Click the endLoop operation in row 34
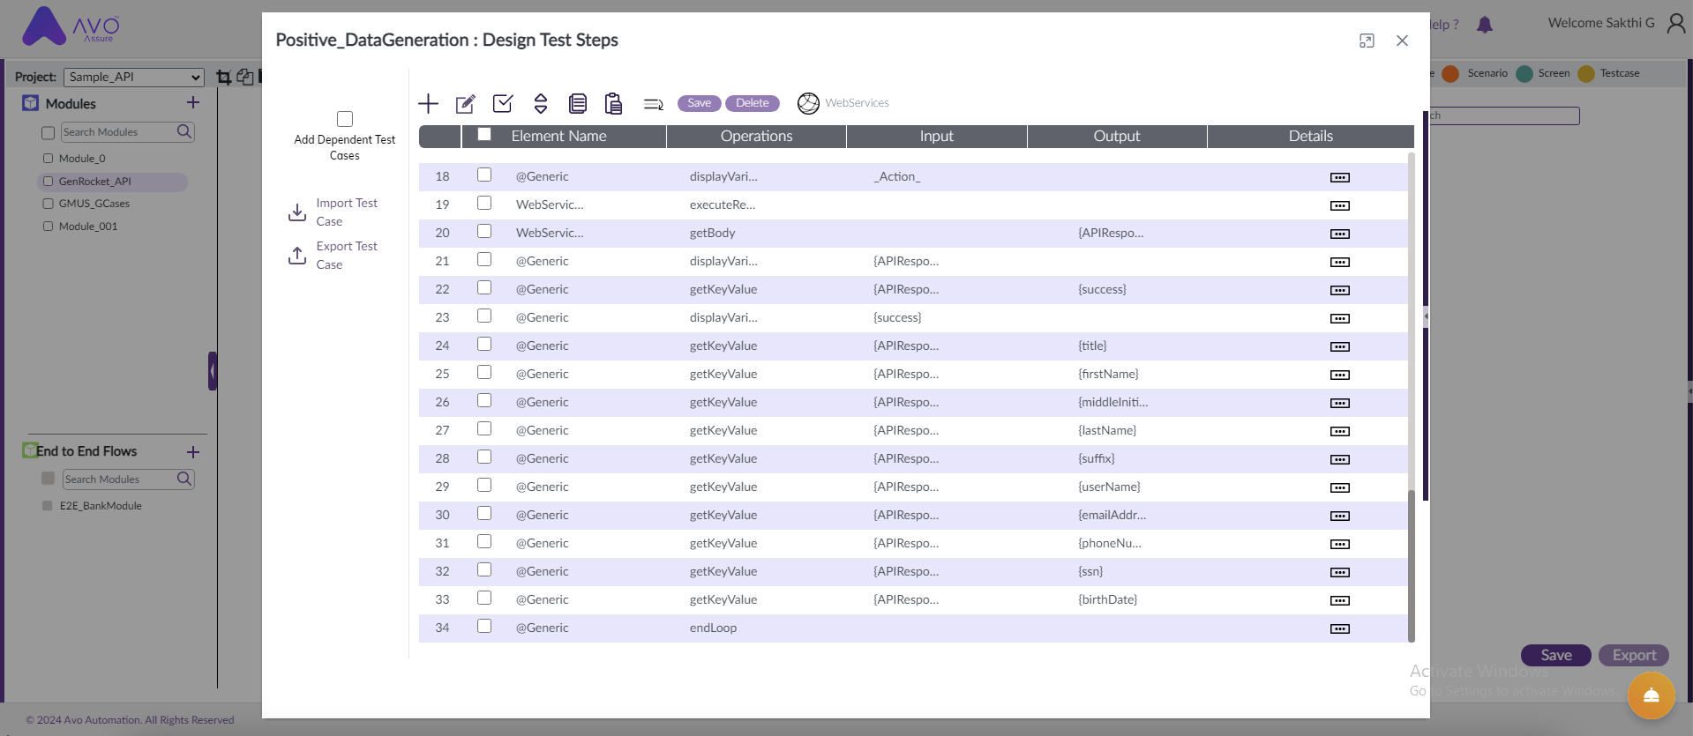The height and width of the screenshot is (736, 1693). 713,628
